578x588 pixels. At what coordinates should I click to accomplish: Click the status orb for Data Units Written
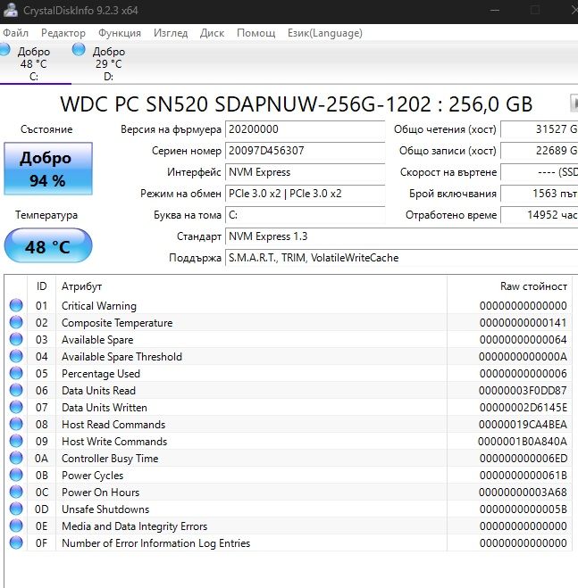tap(16, 407)
